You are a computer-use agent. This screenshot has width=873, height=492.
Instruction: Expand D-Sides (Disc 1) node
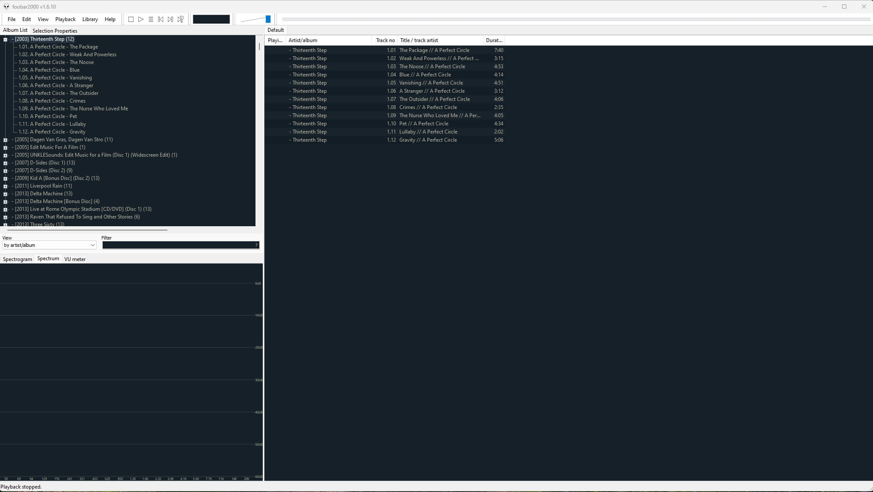pyautogui.click(x=6, y=163)
